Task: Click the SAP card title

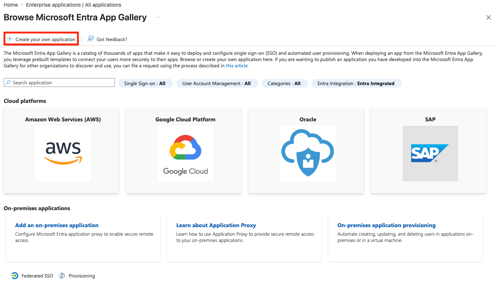Action: 430,120
